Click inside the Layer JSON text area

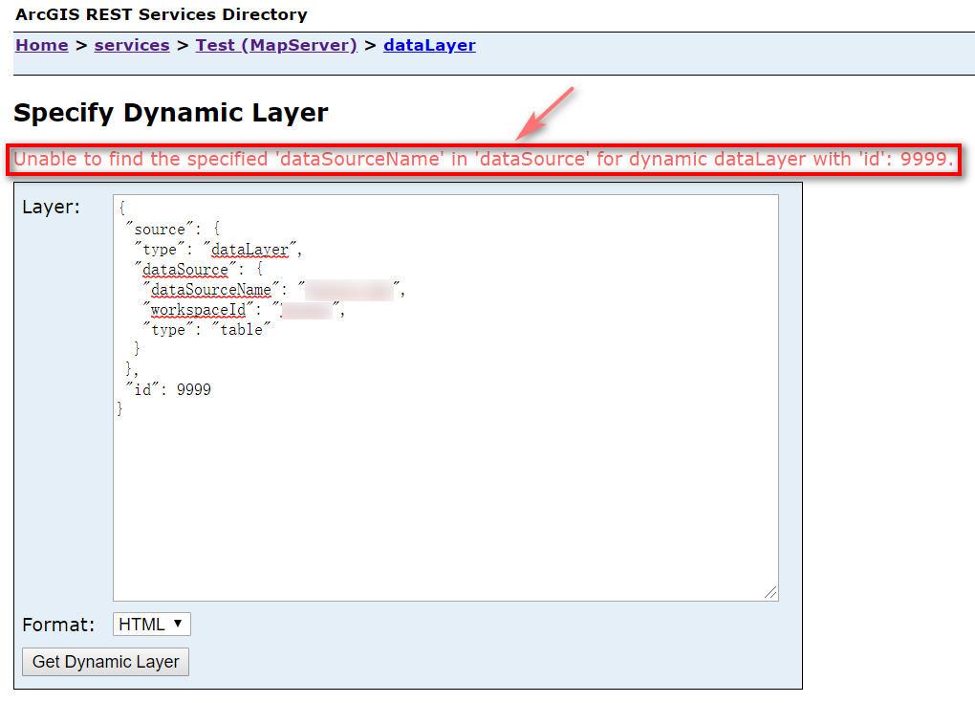pyautogui.click(x=445, y=398)
